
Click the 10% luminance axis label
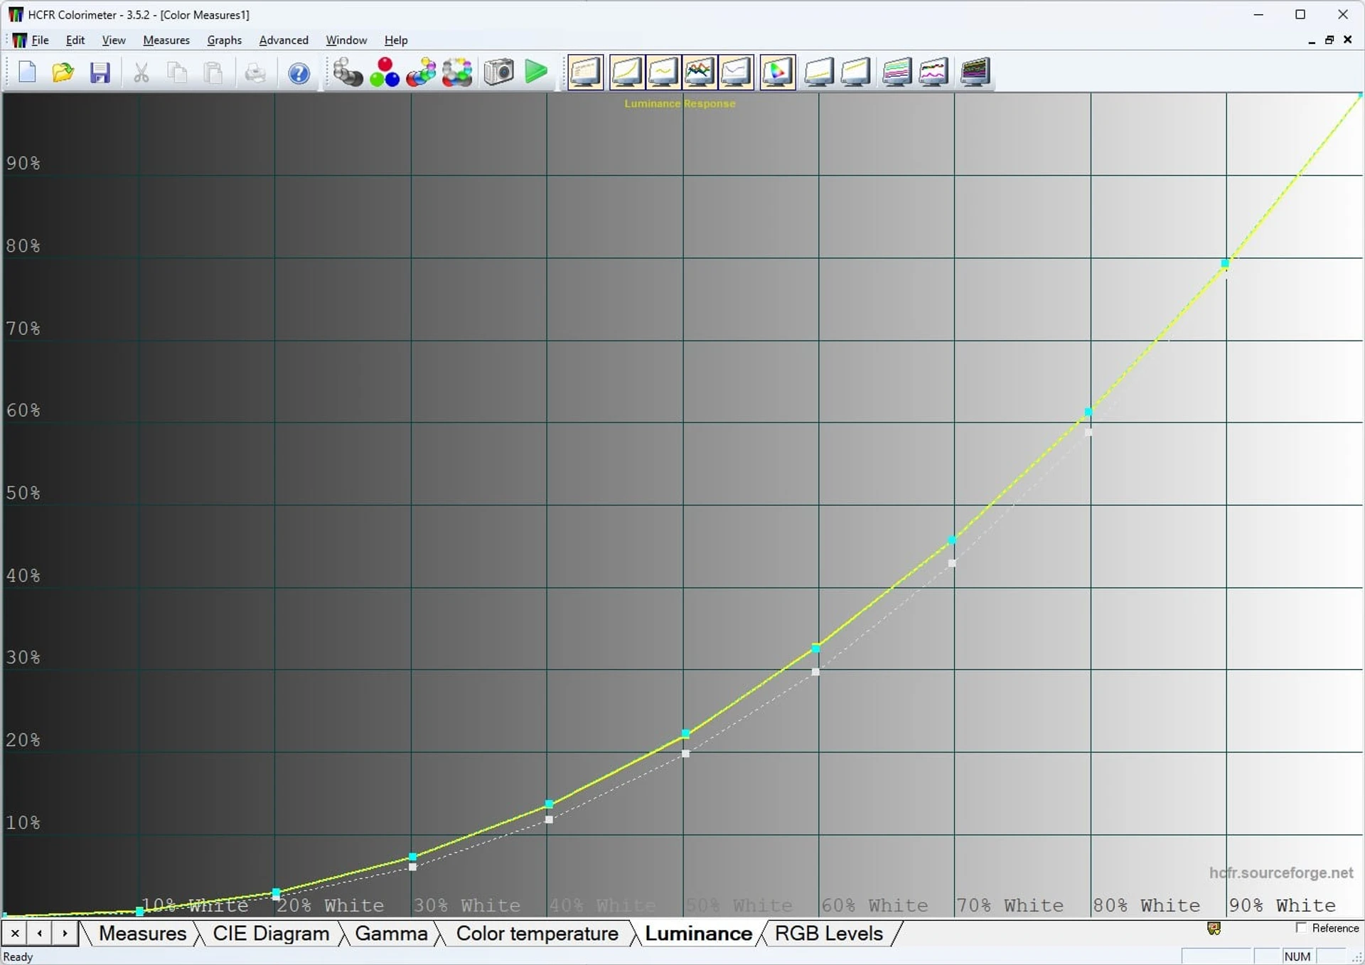(23, 823)
